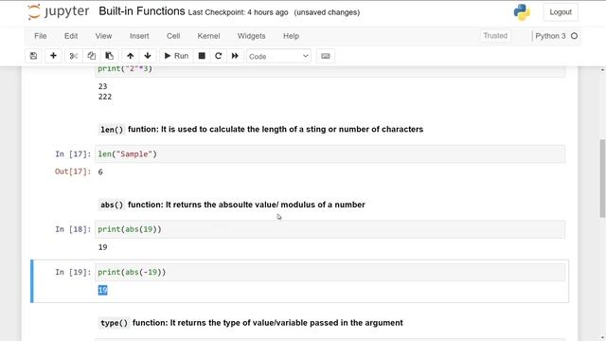Open the File menu

40,36
